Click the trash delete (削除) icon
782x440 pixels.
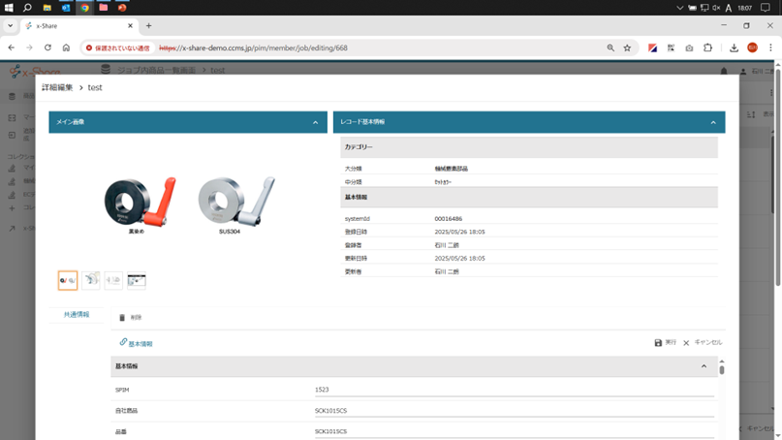[122, 317]
